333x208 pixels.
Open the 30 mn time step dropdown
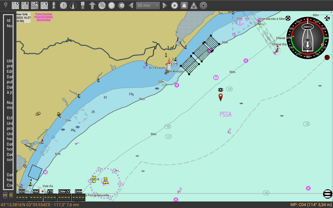pos(148,5)
